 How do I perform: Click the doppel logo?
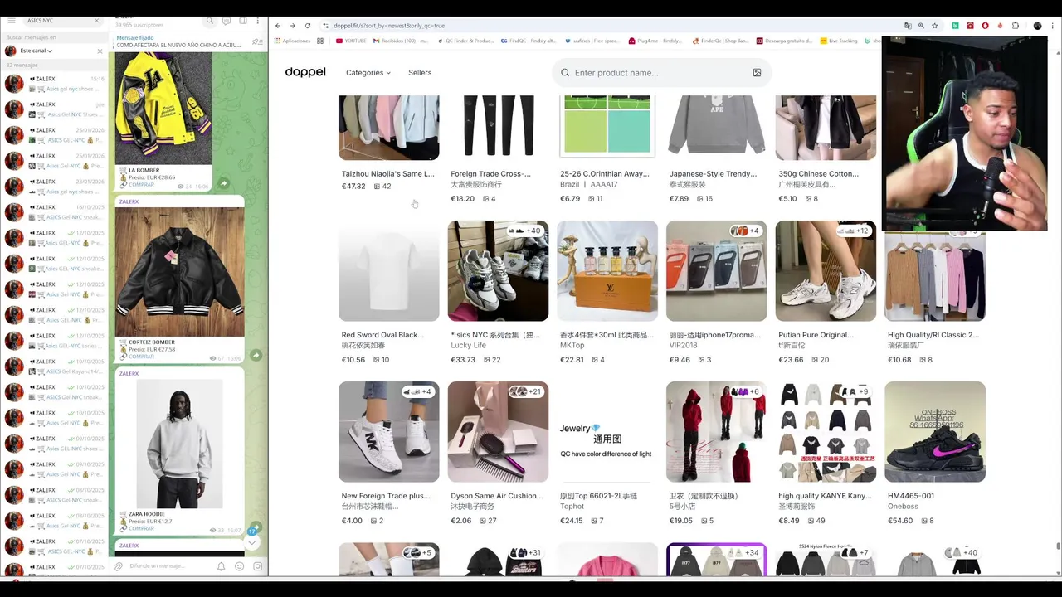(305, 72)
